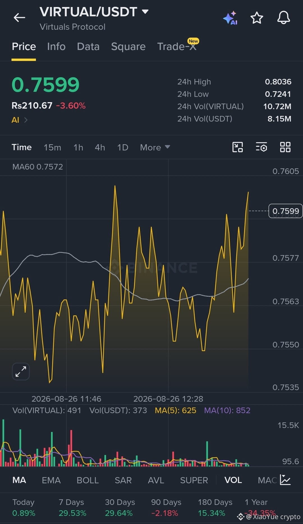Switch to the Info tab

click(56, 47)
